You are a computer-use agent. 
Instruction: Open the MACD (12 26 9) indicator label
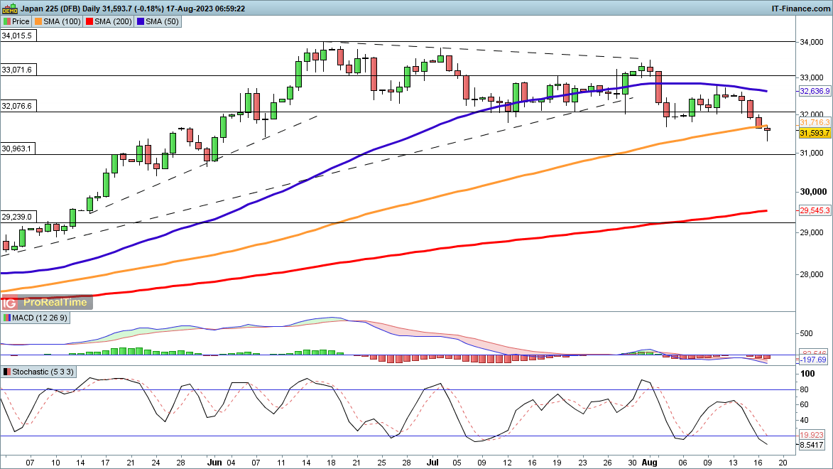[x=40, y=318]
